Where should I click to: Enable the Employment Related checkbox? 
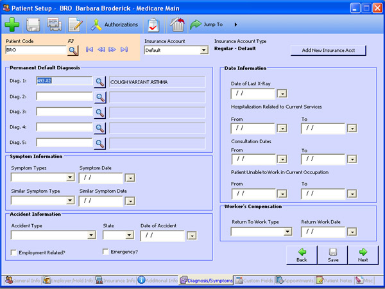14,252
